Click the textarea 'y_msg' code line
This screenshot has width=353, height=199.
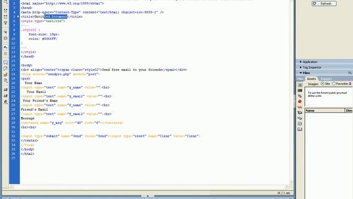[72, 123]
